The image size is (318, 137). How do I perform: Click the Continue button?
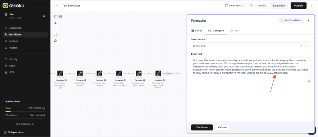202,127
